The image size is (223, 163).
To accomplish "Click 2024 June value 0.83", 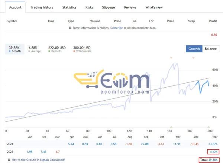I will (99, 144).
